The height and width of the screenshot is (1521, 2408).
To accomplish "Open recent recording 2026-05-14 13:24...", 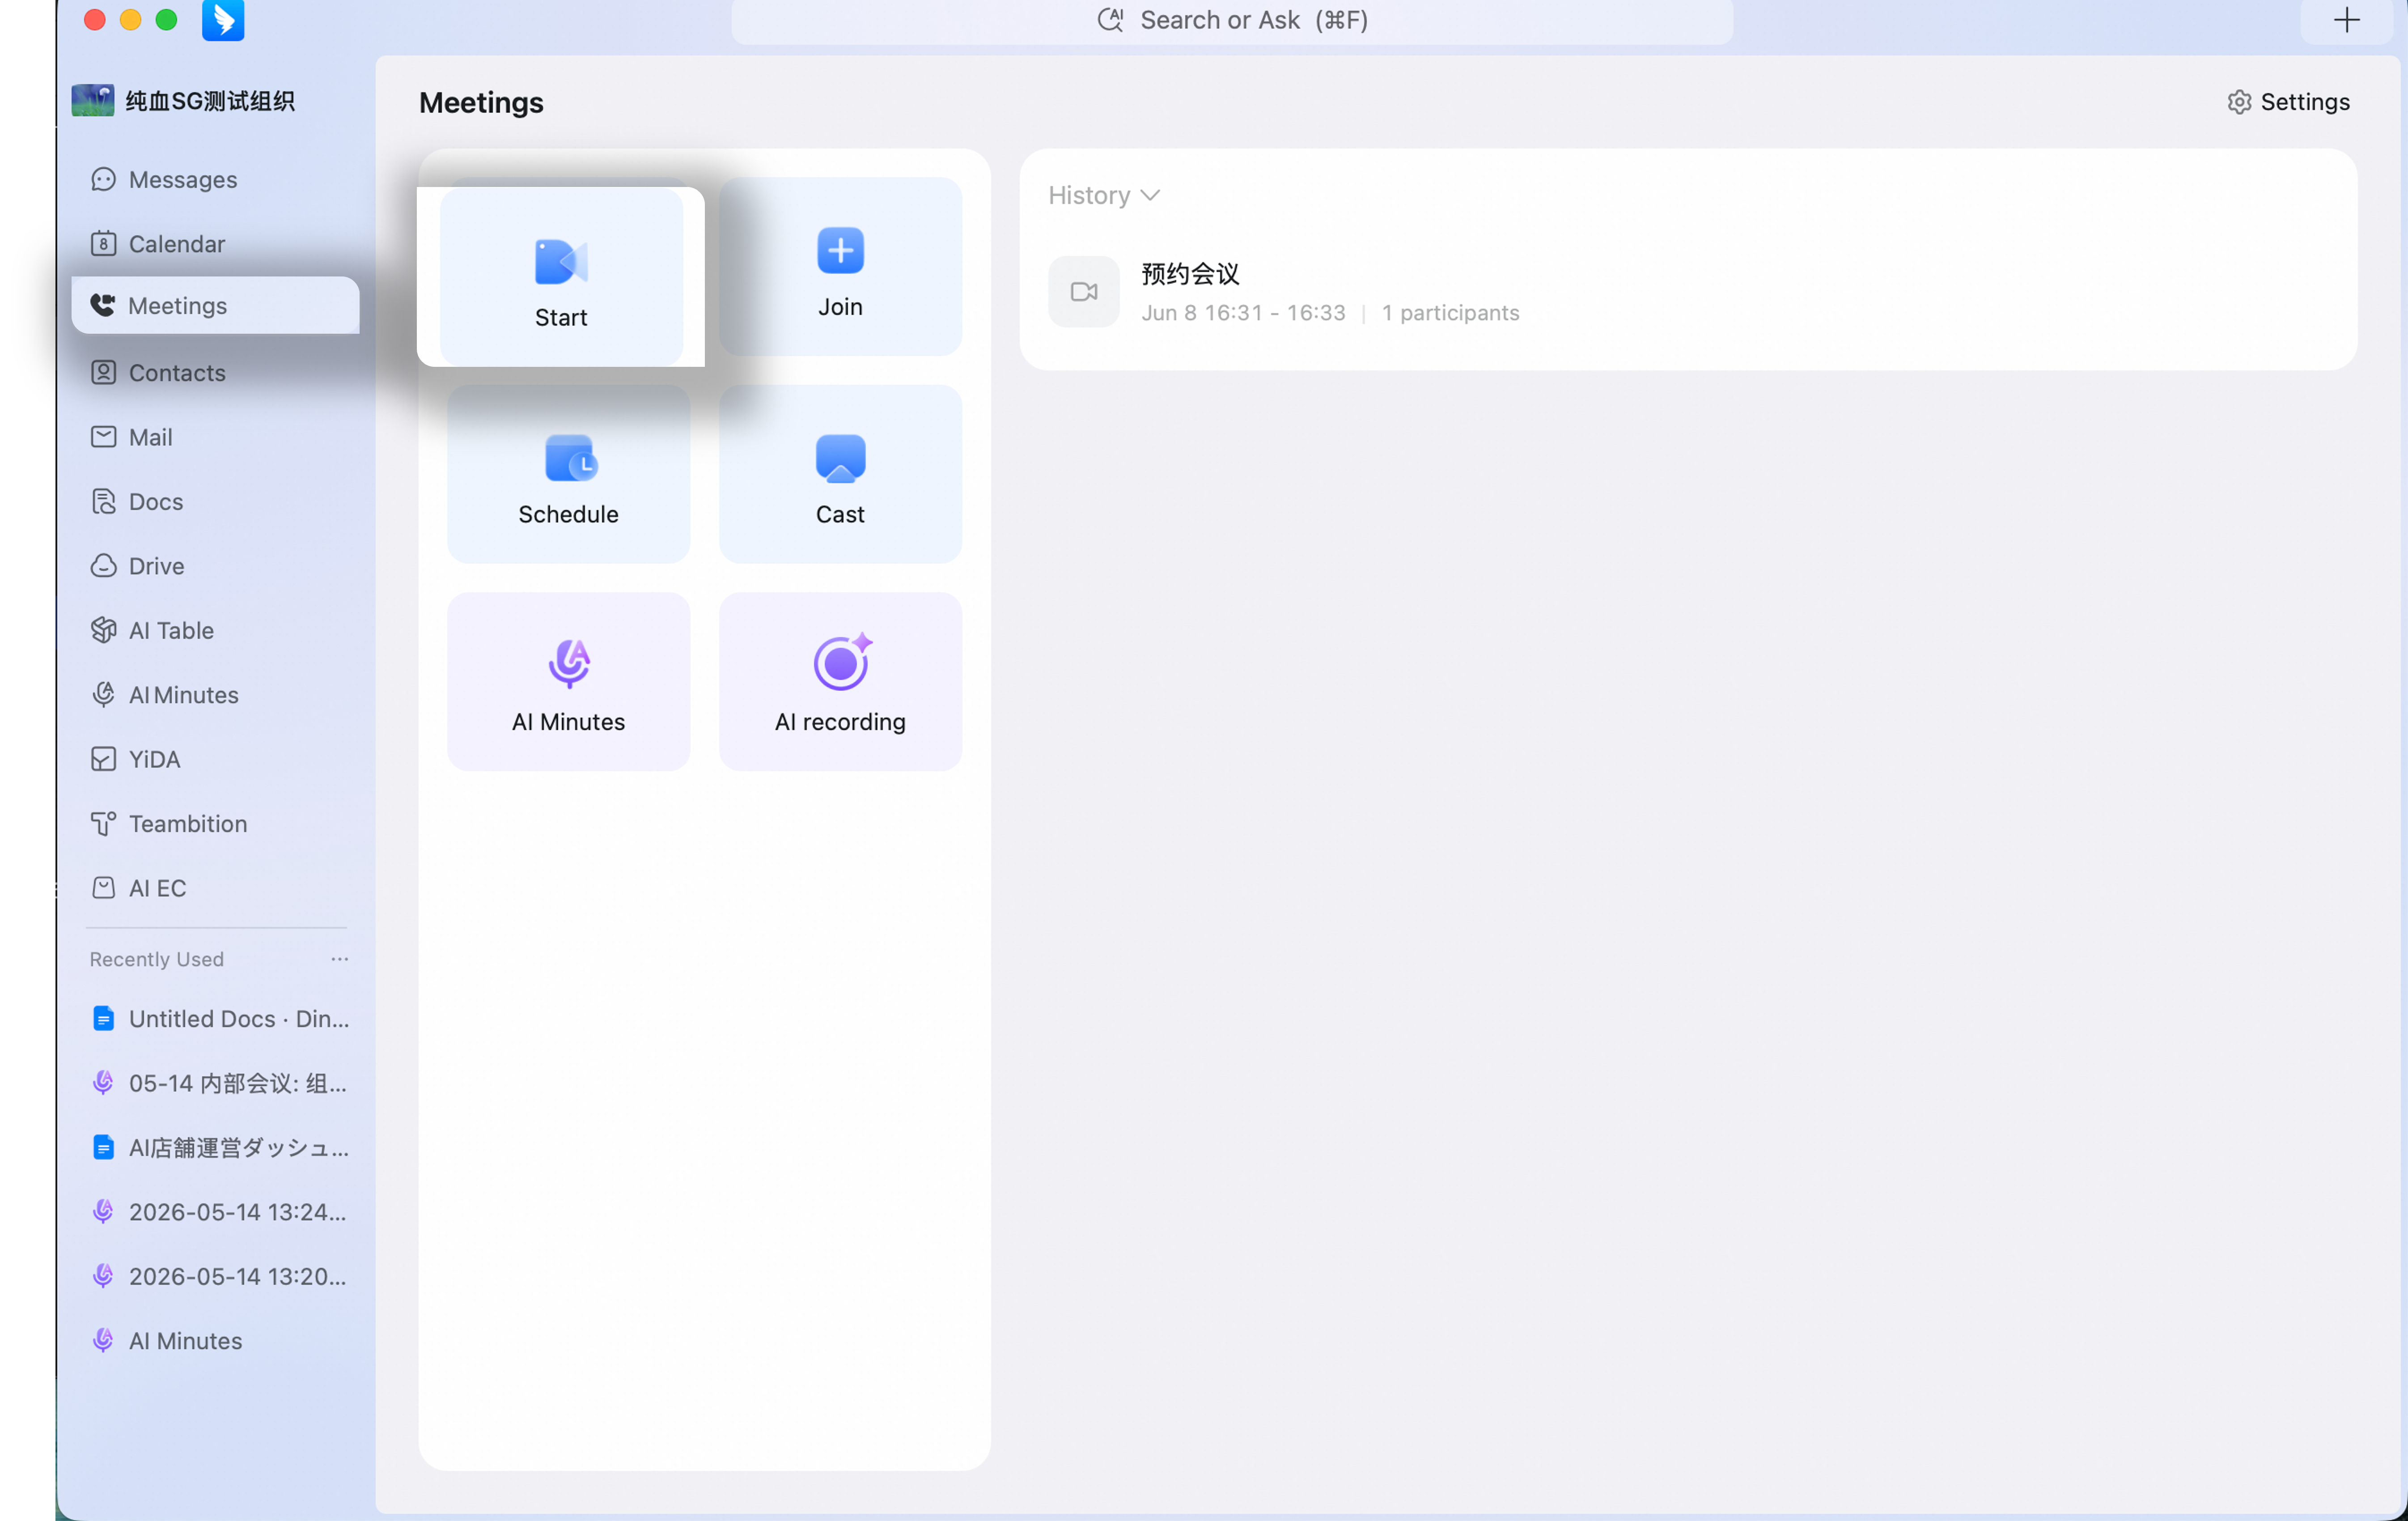I will (x=216, y=1212).
